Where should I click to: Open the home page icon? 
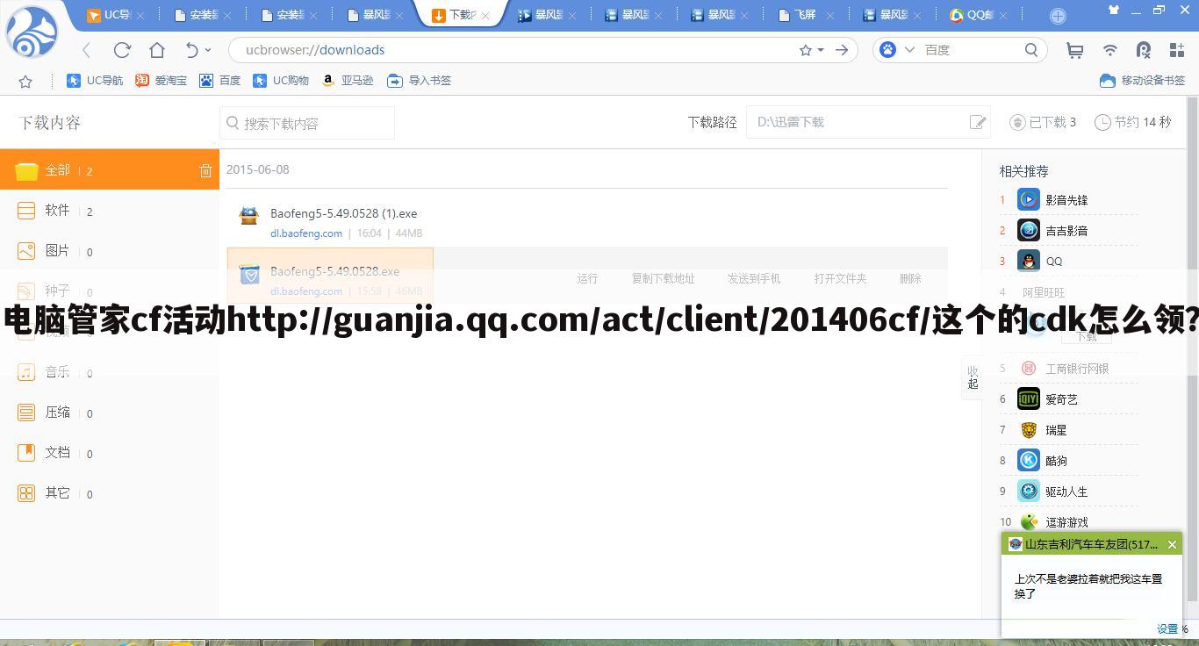click(x=157, y=50)
